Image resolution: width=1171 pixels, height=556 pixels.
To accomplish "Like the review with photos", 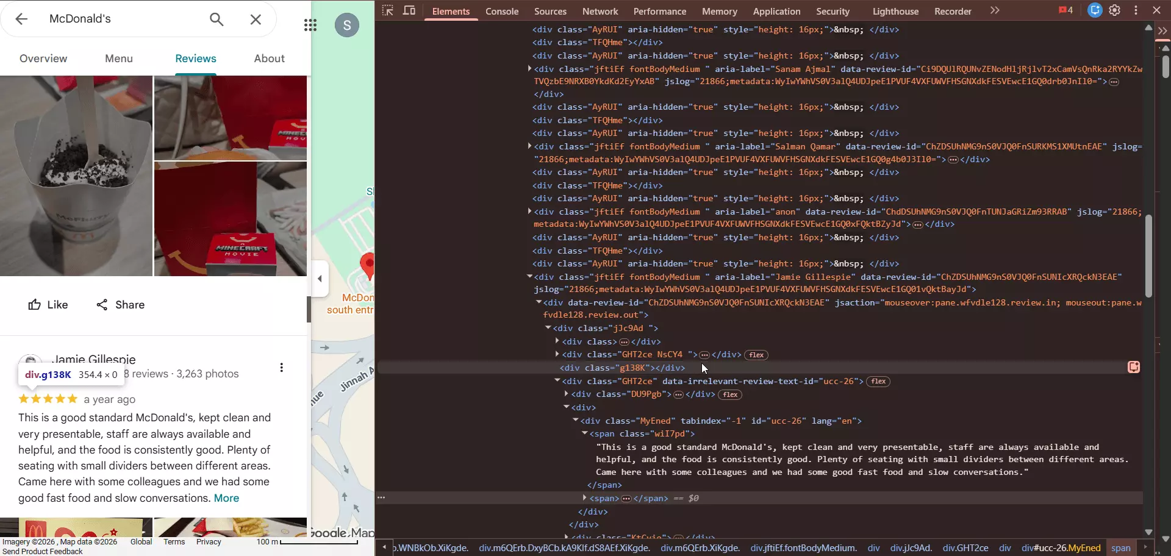I will (x=48, y=305).
